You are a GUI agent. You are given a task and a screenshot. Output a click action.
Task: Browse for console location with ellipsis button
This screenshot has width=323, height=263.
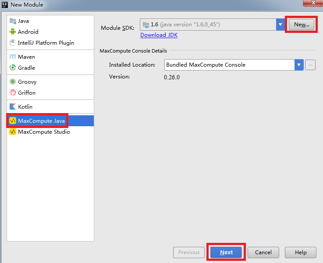coord(310,65)
